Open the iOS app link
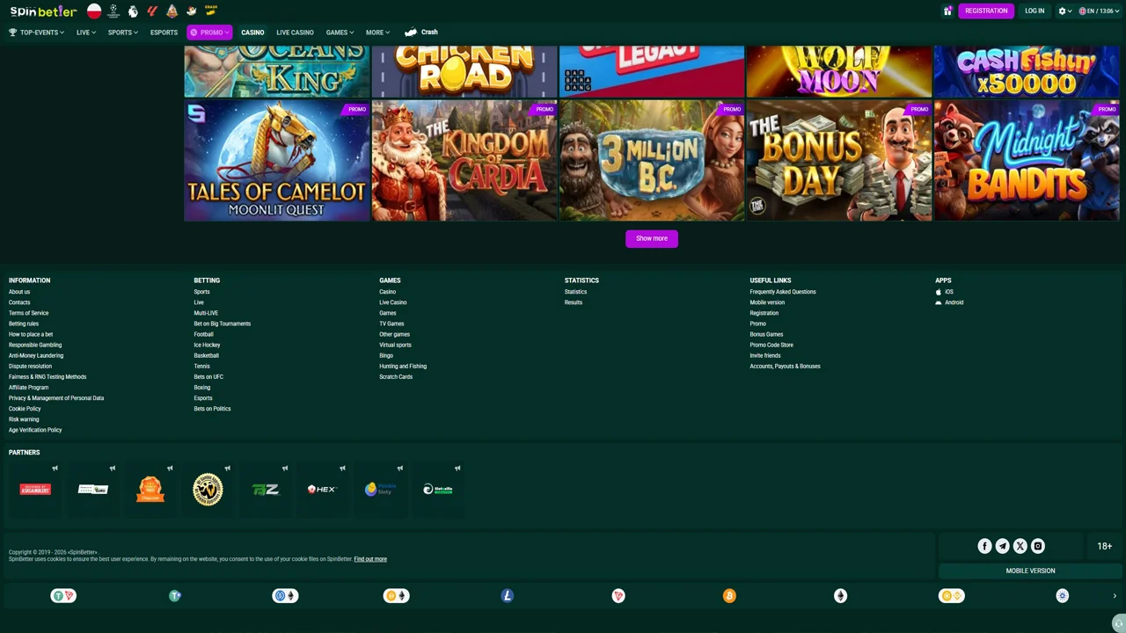 pos(945,292)
